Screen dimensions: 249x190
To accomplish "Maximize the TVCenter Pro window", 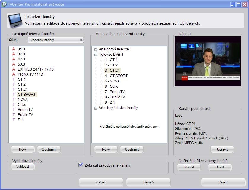I will (239, 4).
